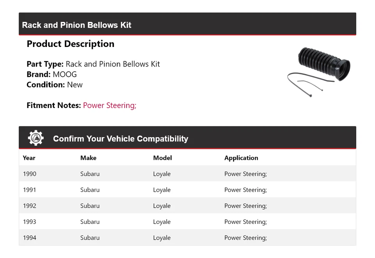Click the Product Description heading
This screenshot has height=258, width=375.
(x=70, y=44)
